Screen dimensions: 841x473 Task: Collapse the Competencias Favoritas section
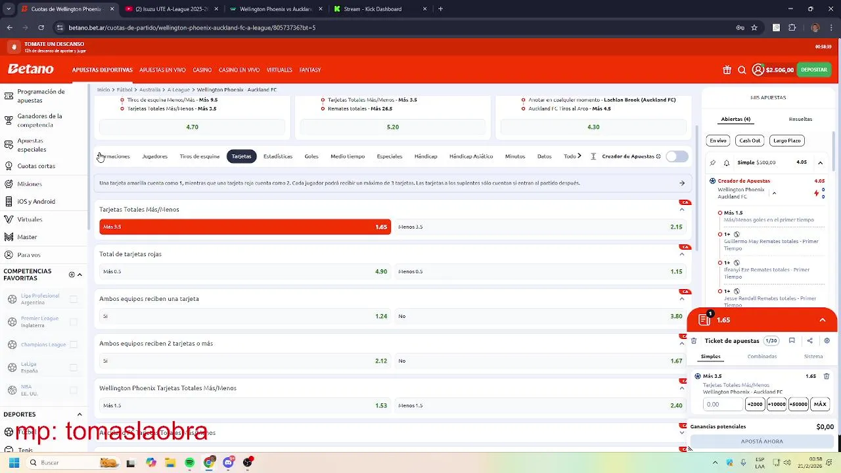pyautogui.click(x=80, y=275)
